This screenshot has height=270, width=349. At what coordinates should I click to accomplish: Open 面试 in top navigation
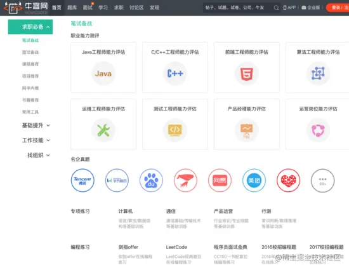click(x=88, y=8)
